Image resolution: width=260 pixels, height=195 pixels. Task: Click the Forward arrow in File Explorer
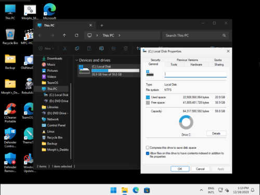tap(52, 35)
